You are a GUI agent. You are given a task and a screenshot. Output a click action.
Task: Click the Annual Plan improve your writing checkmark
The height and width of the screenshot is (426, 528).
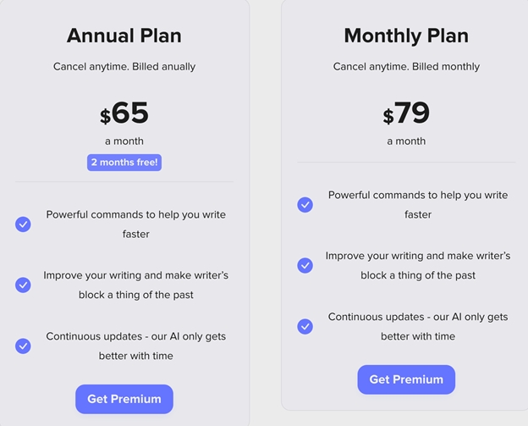pyautogui.click(x=23, y=285)
